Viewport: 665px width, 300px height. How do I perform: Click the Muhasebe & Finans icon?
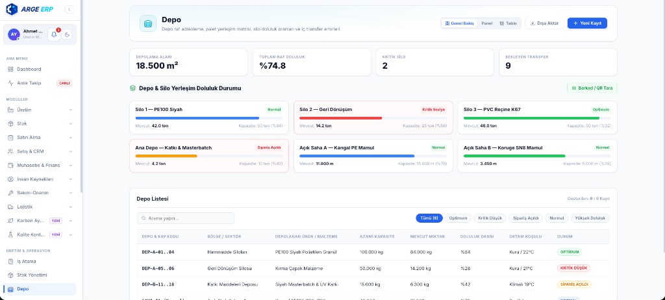point(10,165)
